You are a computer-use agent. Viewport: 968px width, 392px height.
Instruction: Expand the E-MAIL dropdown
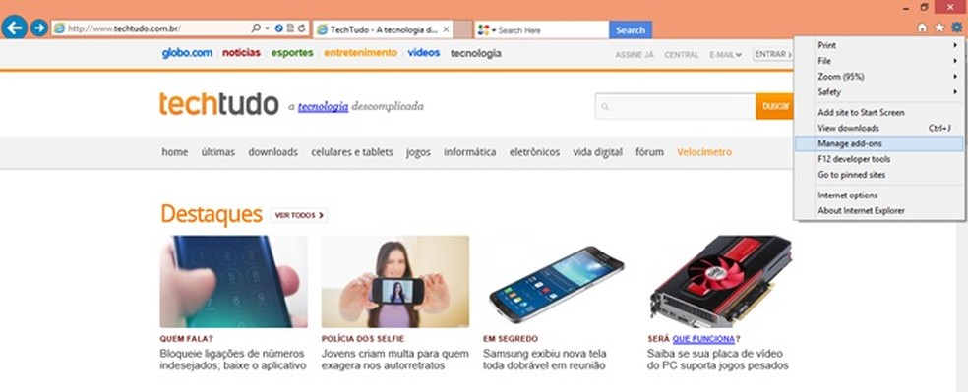(725, 55)
